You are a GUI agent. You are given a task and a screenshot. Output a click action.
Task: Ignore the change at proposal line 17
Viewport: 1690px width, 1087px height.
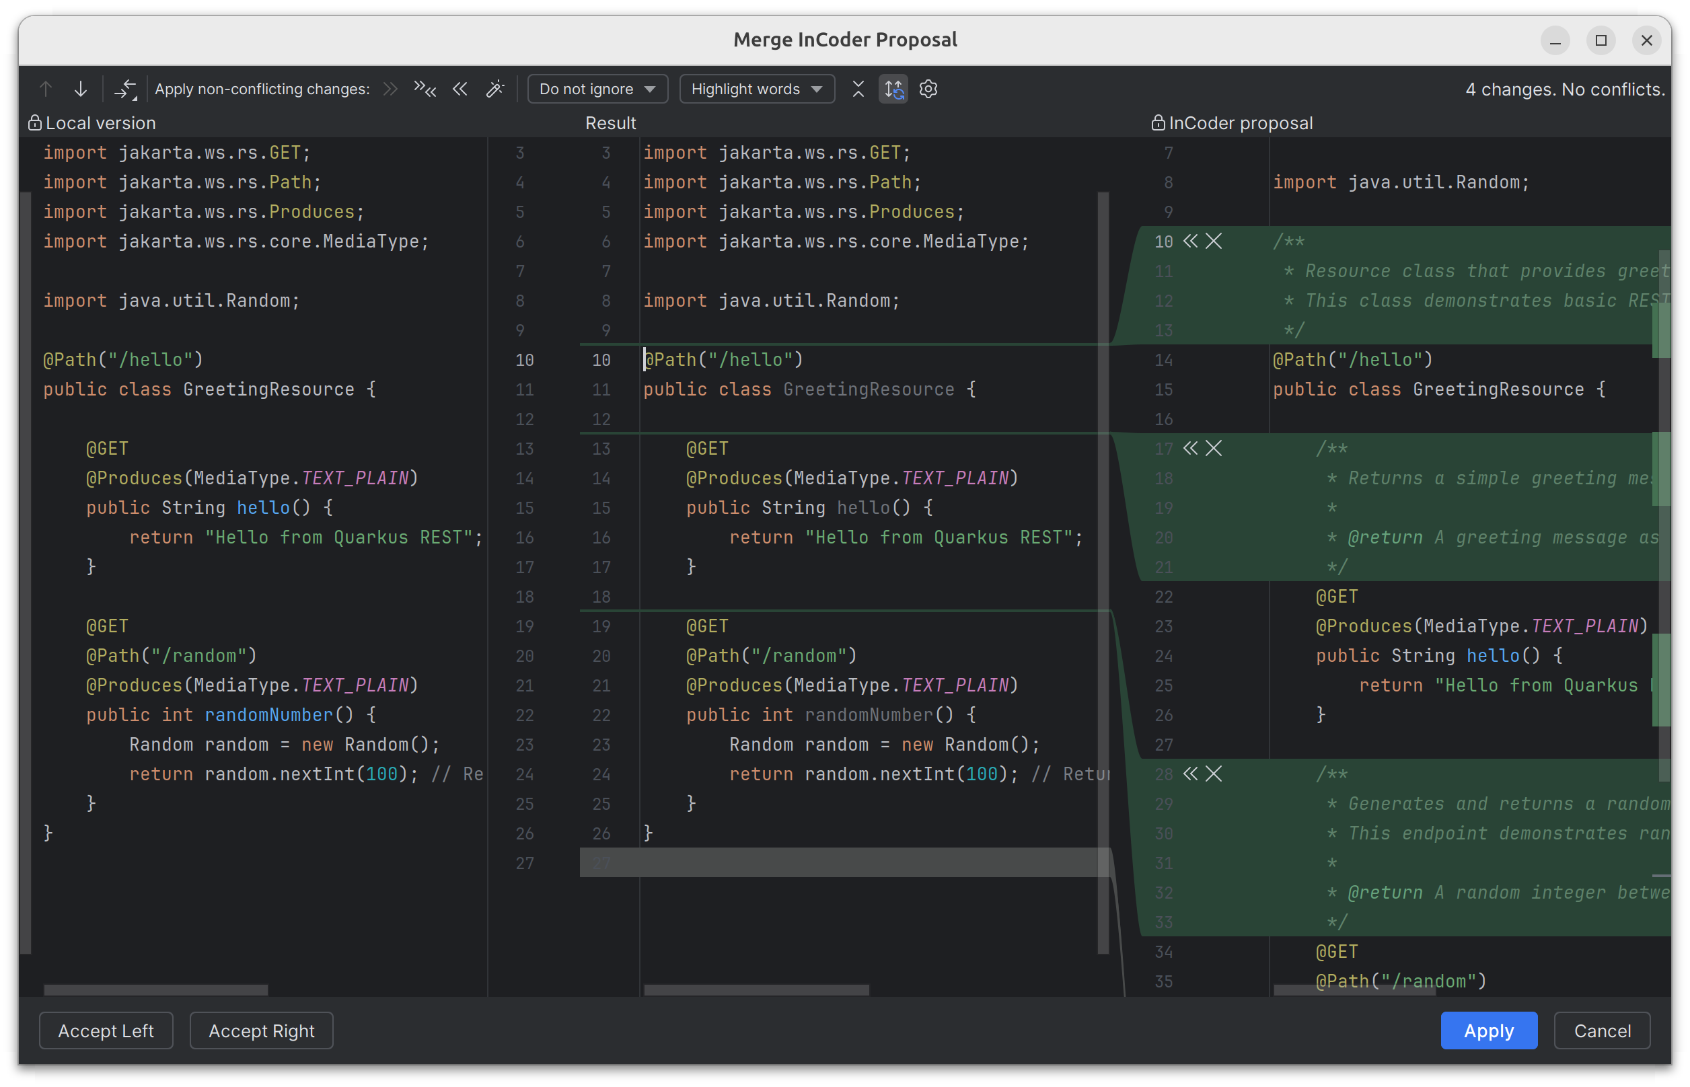point(1214,448)
